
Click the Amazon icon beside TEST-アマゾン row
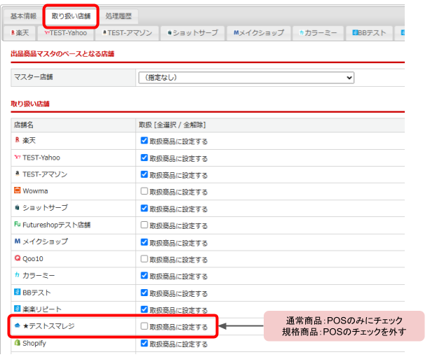coord(18,174)
